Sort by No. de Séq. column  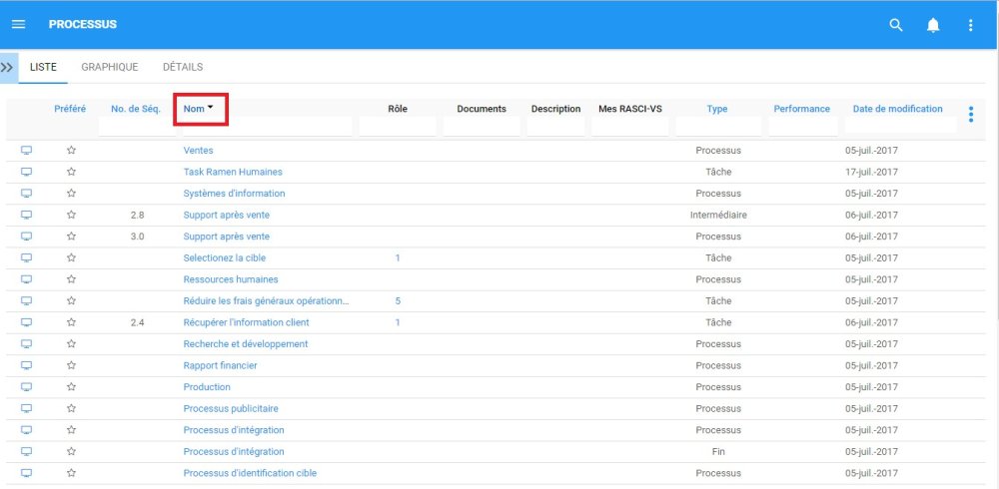coord(136,109)
